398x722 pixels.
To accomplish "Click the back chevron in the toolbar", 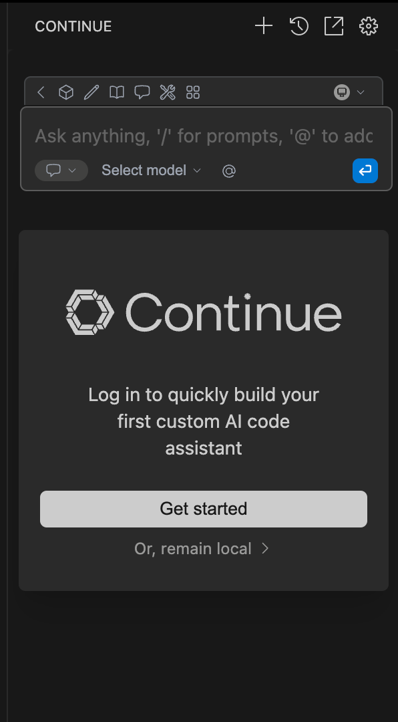I will coord(41,92).
